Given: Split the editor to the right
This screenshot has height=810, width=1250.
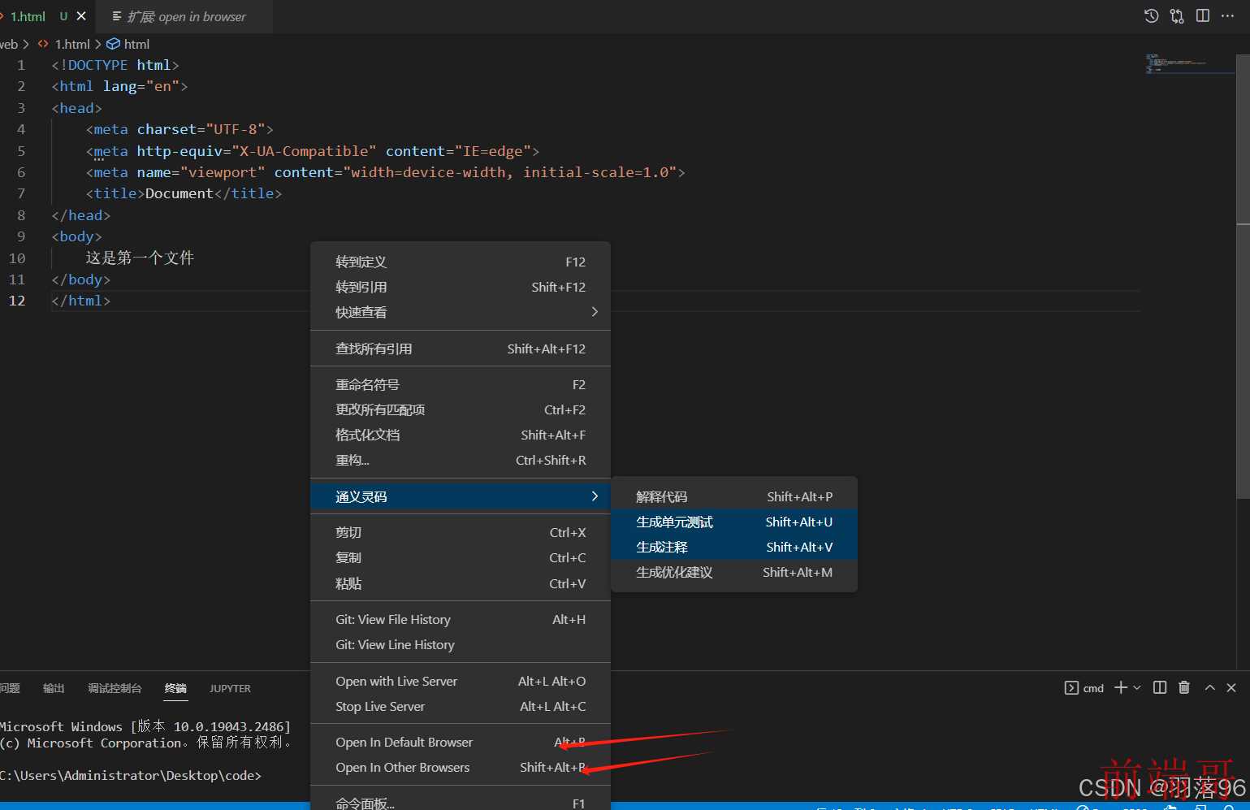Looking at the screenshot, I should coord(1203,15).
